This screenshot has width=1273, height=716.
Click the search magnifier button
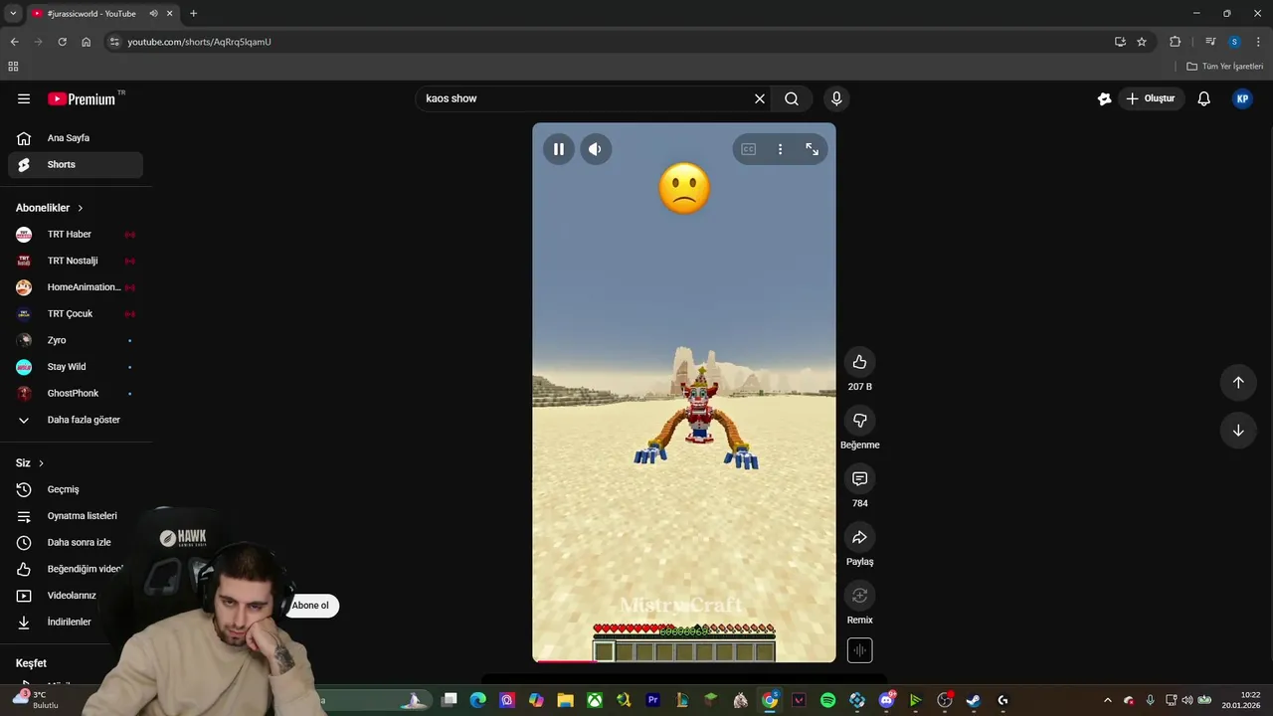792,98
